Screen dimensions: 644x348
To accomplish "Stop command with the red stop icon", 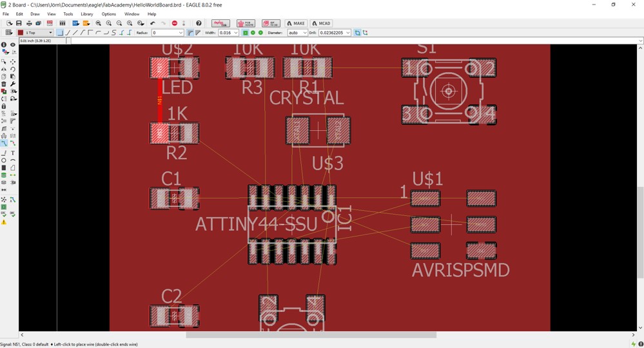I will tap(175, 23).
